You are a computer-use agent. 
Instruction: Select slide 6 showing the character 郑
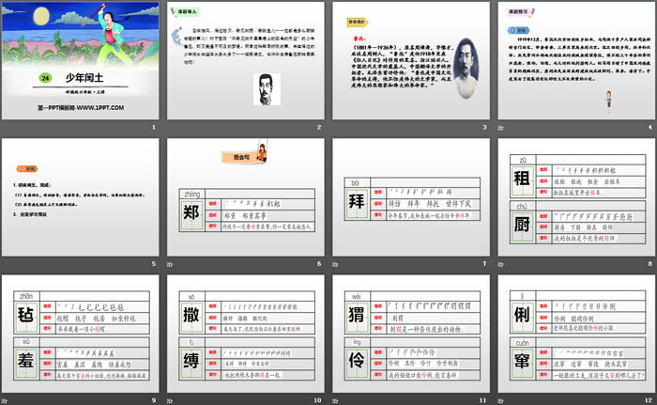(246, 197)
